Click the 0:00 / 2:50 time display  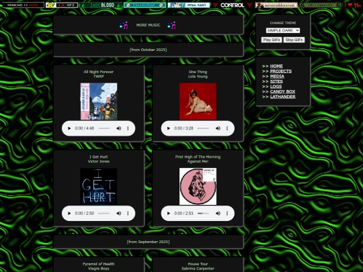85,214
